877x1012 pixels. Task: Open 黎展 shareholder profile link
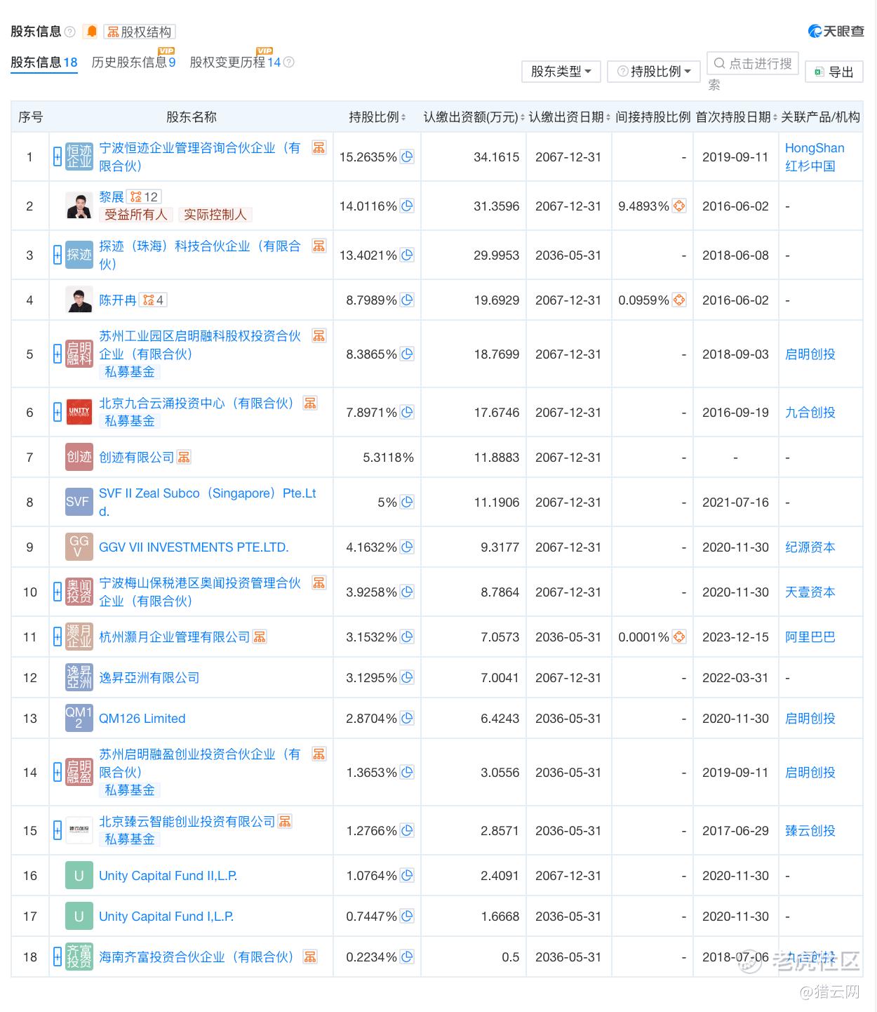pos(112,197)
